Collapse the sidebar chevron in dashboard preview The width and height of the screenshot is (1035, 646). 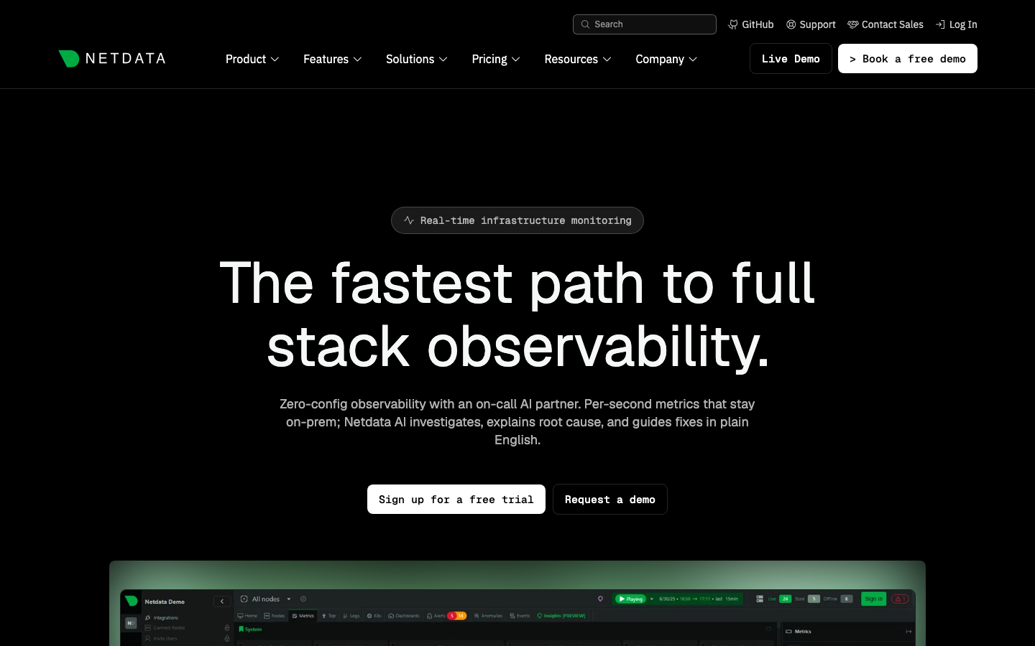222,601
